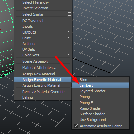The image size is (134, 134).
Task: Expand the Scene Assembly submenu arrow
Action: 68,61
